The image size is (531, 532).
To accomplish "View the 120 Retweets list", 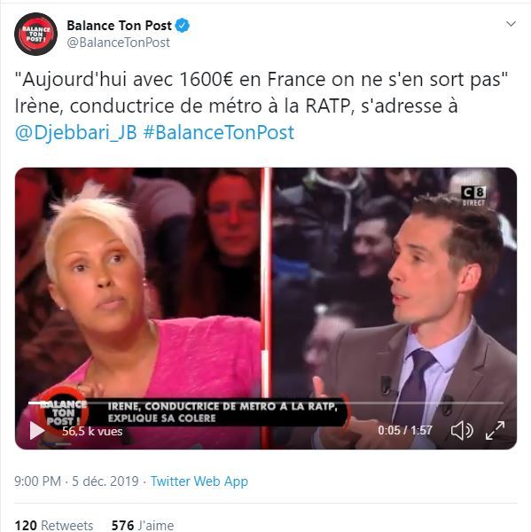I will 54,525.
